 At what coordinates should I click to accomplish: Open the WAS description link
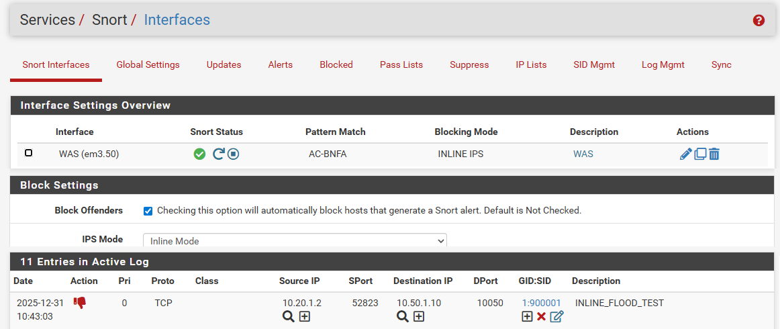pyautogui.click(x=583, y=154)
